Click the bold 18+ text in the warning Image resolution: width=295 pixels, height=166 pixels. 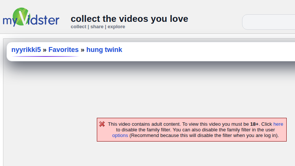pyautogui.click(x=254, y=124)
